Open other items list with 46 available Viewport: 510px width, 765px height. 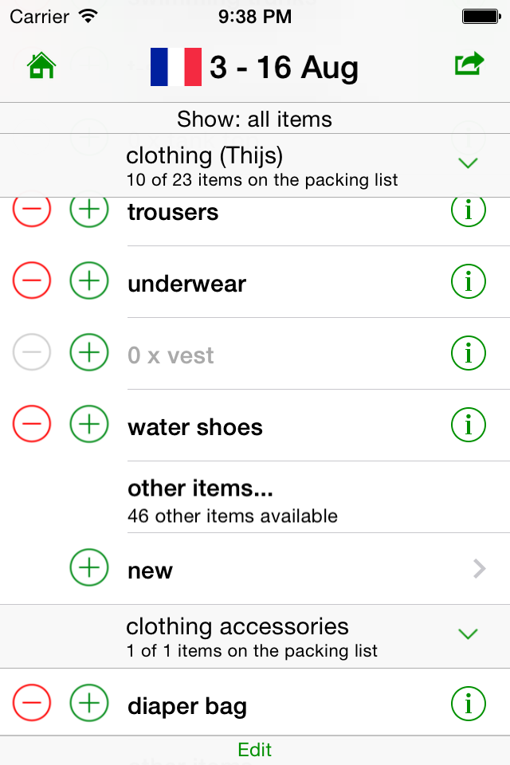319,497
